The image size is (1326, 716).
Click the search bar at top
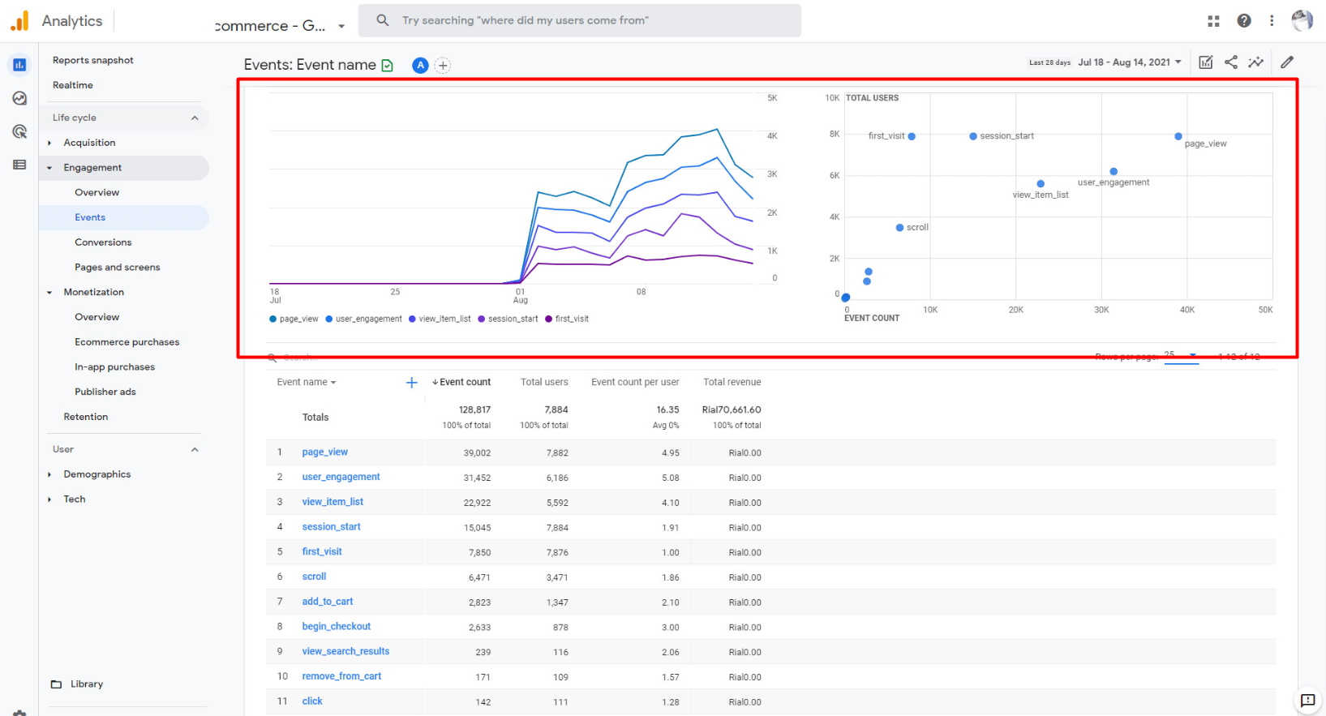click(x=580, y=20)
